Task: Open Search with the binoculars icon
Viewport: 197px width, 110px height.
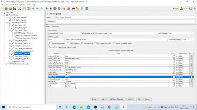Action: [x=73, y=9]
